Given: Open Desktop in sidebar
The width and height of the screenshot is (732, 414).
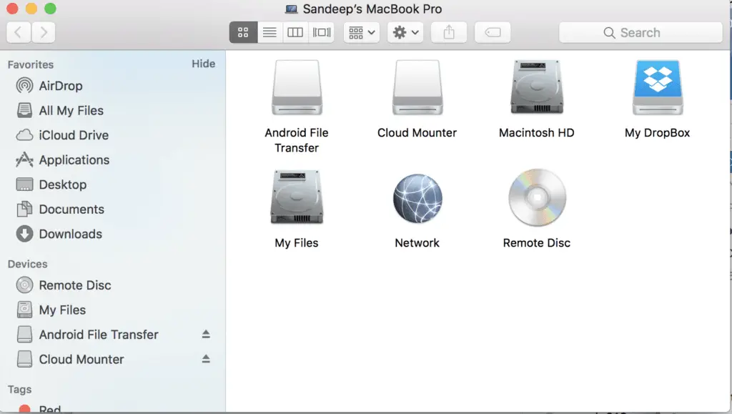Looking at the screenshot, I should (x=112, y=184).
